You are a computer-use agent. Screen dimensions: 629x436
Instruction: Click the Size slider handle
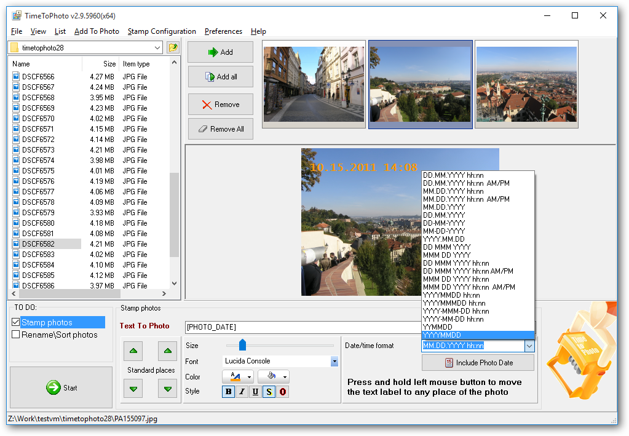242,345
